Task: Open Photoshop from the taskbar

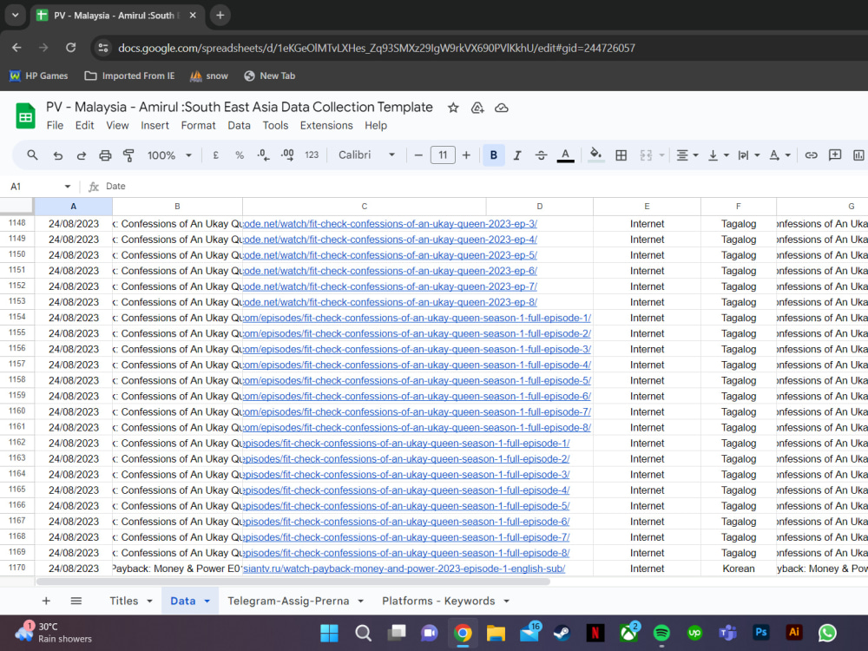Action: [x=761, y=633]
